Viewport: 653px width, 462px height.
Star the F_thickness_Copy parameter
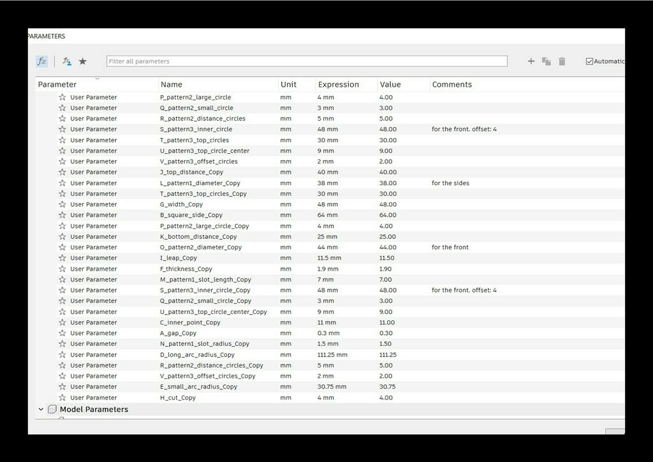62,269
